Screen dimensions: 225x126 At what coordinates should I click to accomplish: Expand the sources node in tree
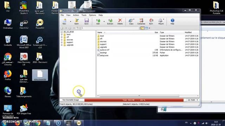[62, 40]
